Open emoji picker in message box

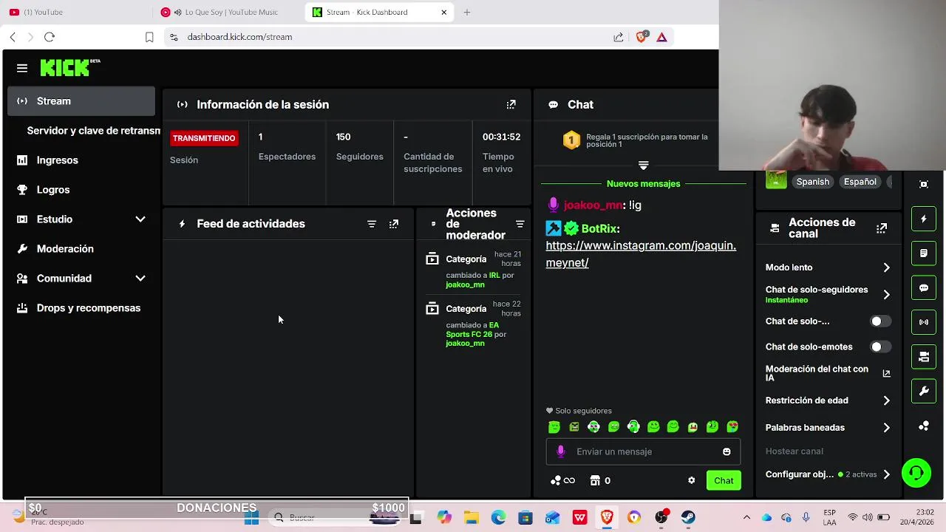click(x=726, y=451)
